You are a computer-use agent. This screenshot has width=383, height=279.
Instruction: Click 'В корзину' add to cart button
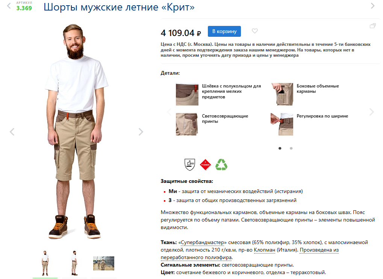pos(224,31)
